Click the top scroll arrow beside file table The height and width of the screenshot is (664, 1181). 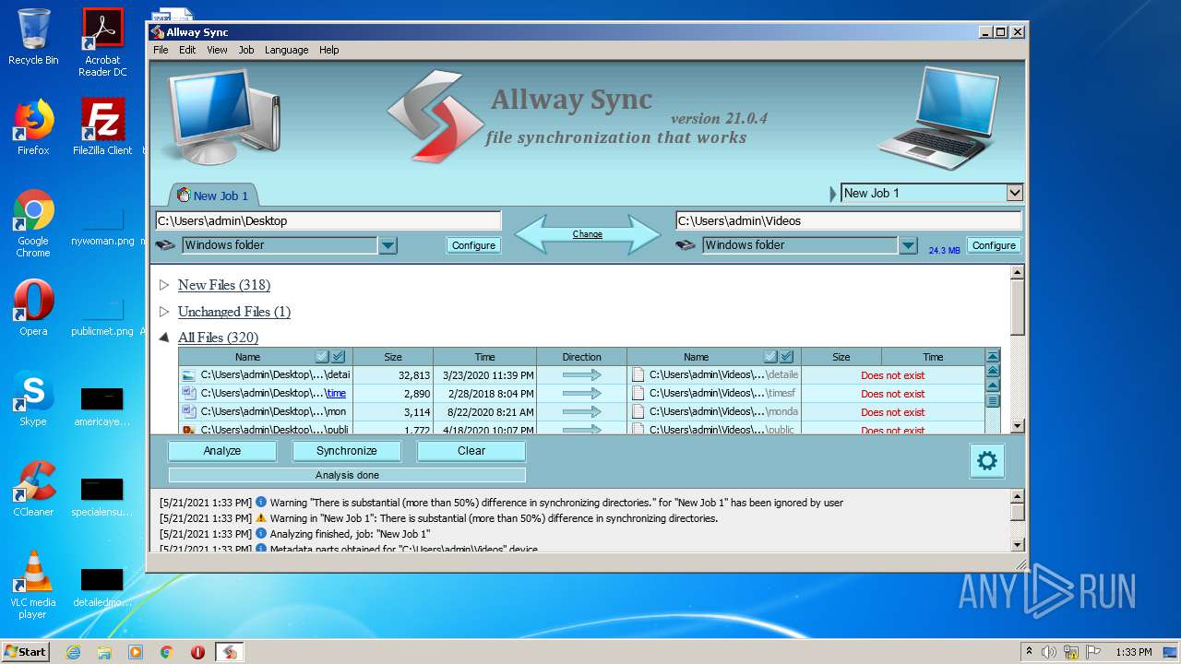pos(993,357)
